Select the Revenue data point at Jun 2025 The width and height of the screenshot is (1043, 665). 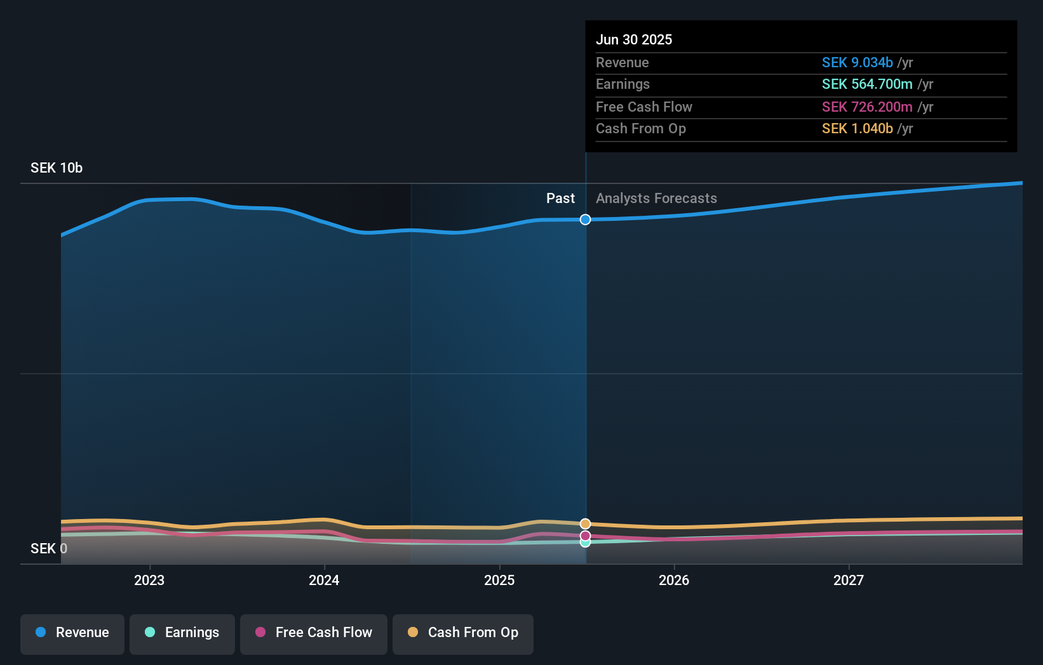click(585, 220)
